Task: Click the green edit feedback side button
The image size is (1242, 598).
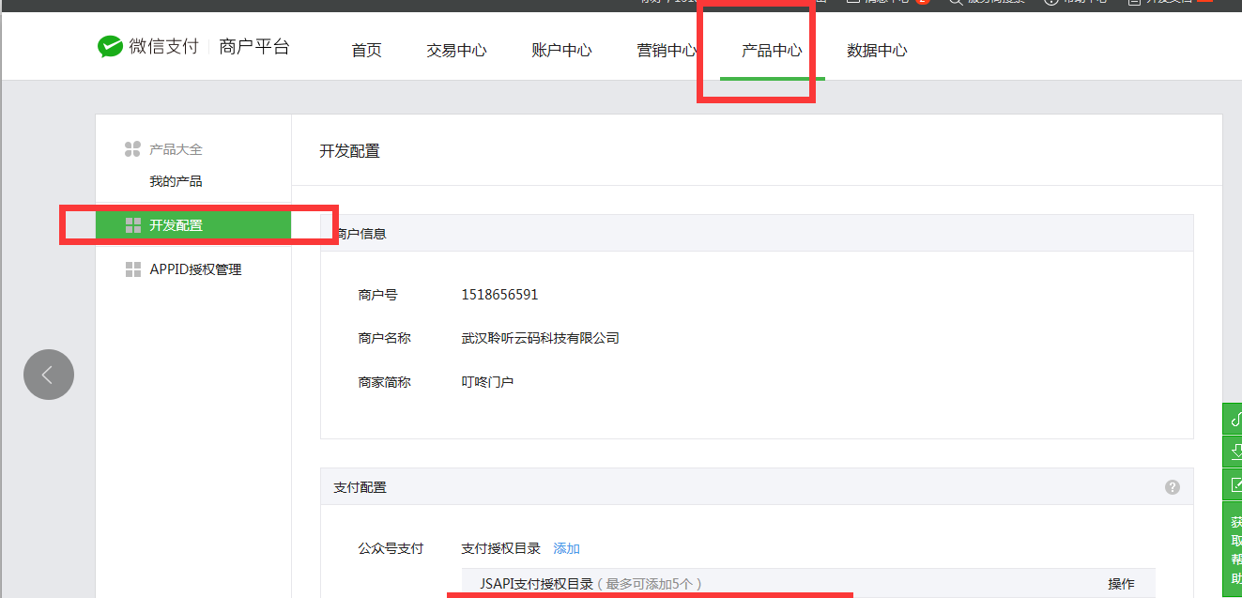Action: click(x=1234, y=486)
